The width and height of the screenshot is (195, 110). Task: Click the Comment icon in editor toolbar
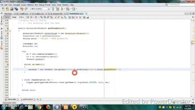coord(84,17)
